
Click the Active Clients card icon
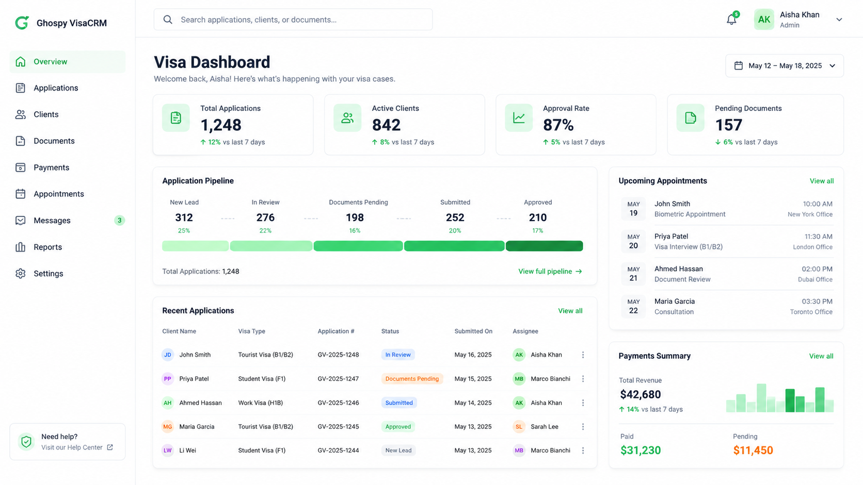347,118
